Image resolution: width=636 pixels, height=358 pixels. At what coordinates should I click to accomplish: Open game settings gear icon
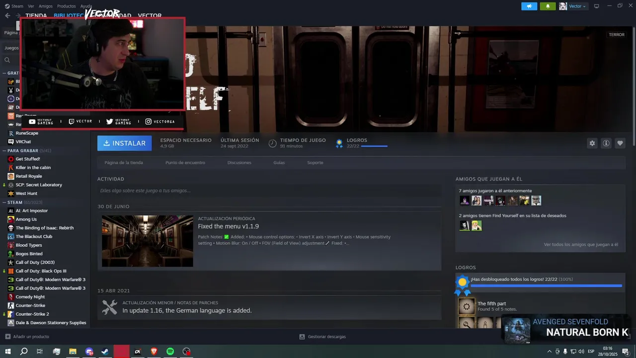592,143
